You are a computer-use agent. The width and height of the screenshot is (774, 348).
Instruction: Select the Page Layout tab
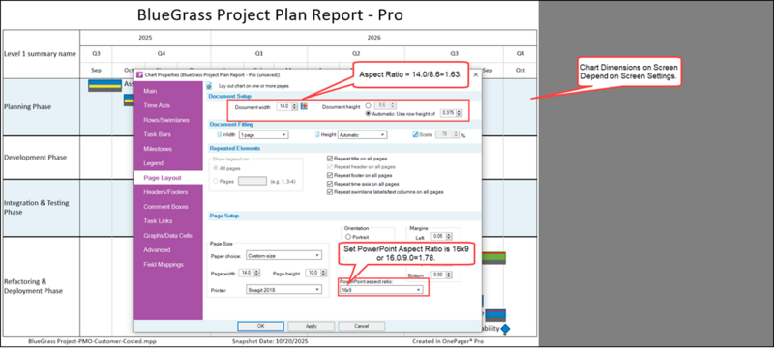[167, 178]
